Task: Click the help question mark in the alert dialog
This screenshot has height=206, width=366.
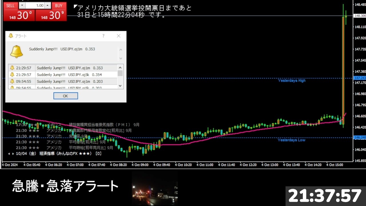Action: [103, 36]
